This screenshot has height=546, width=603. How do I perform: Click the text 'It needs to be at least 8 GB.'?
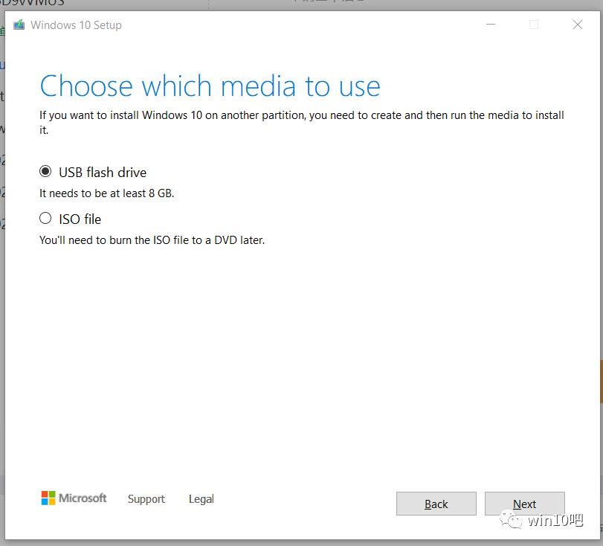[x=107, y=193]
